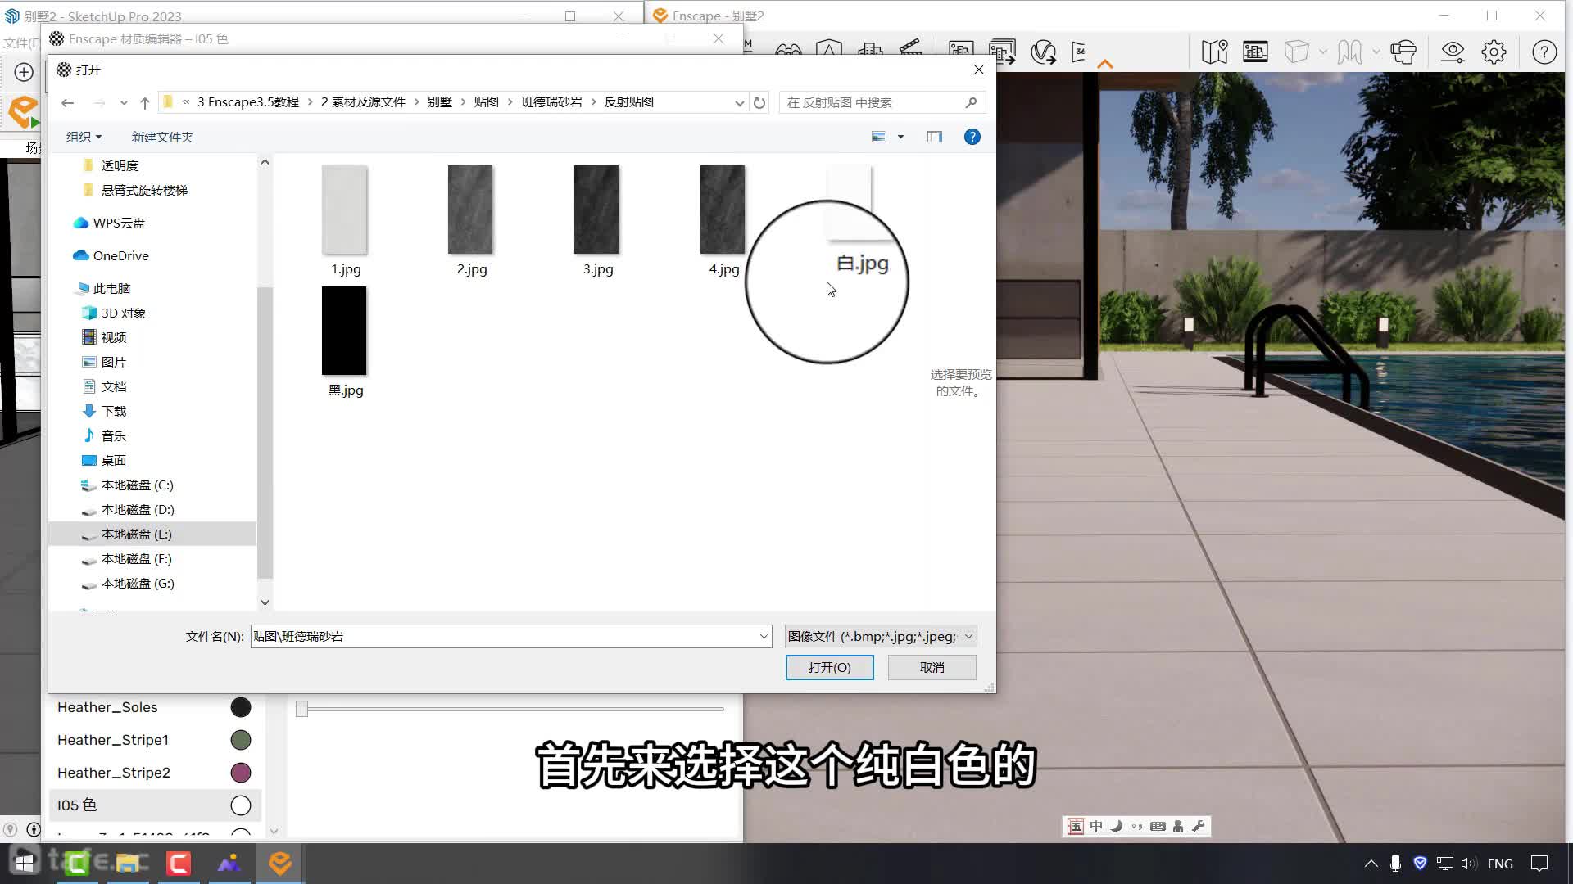The image size is (1573, 884).
Task: Click Enscape 360 panorama icon
Action: click(x=1079, y=52)
